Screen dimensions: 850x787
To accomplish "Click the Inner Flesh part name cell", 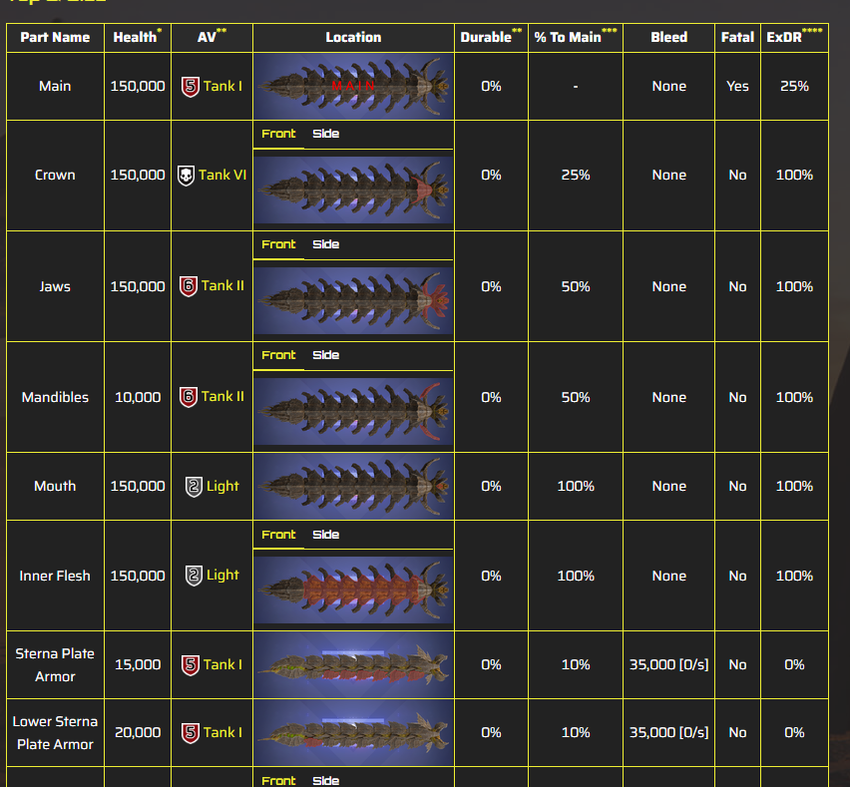I will click(55, 576).
